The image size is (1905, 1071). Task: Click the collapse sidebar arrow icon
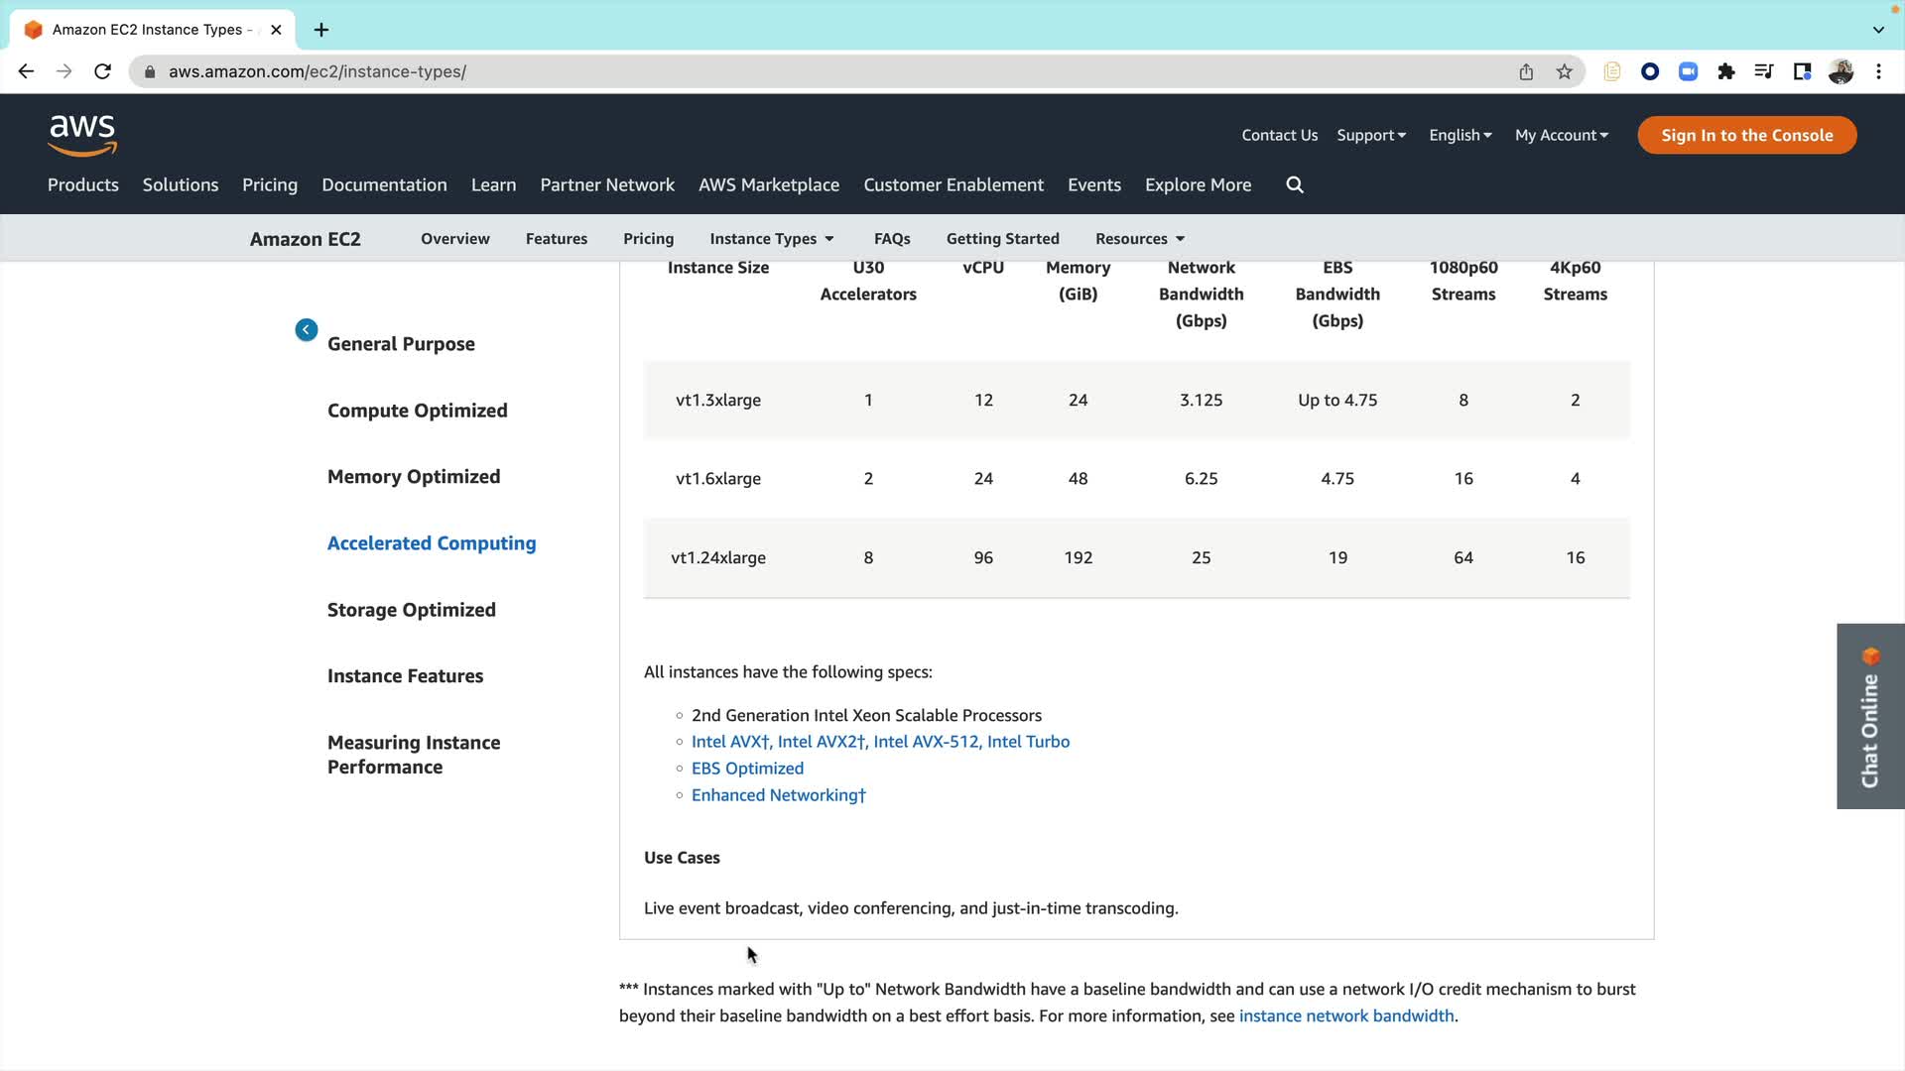[307, 330]
